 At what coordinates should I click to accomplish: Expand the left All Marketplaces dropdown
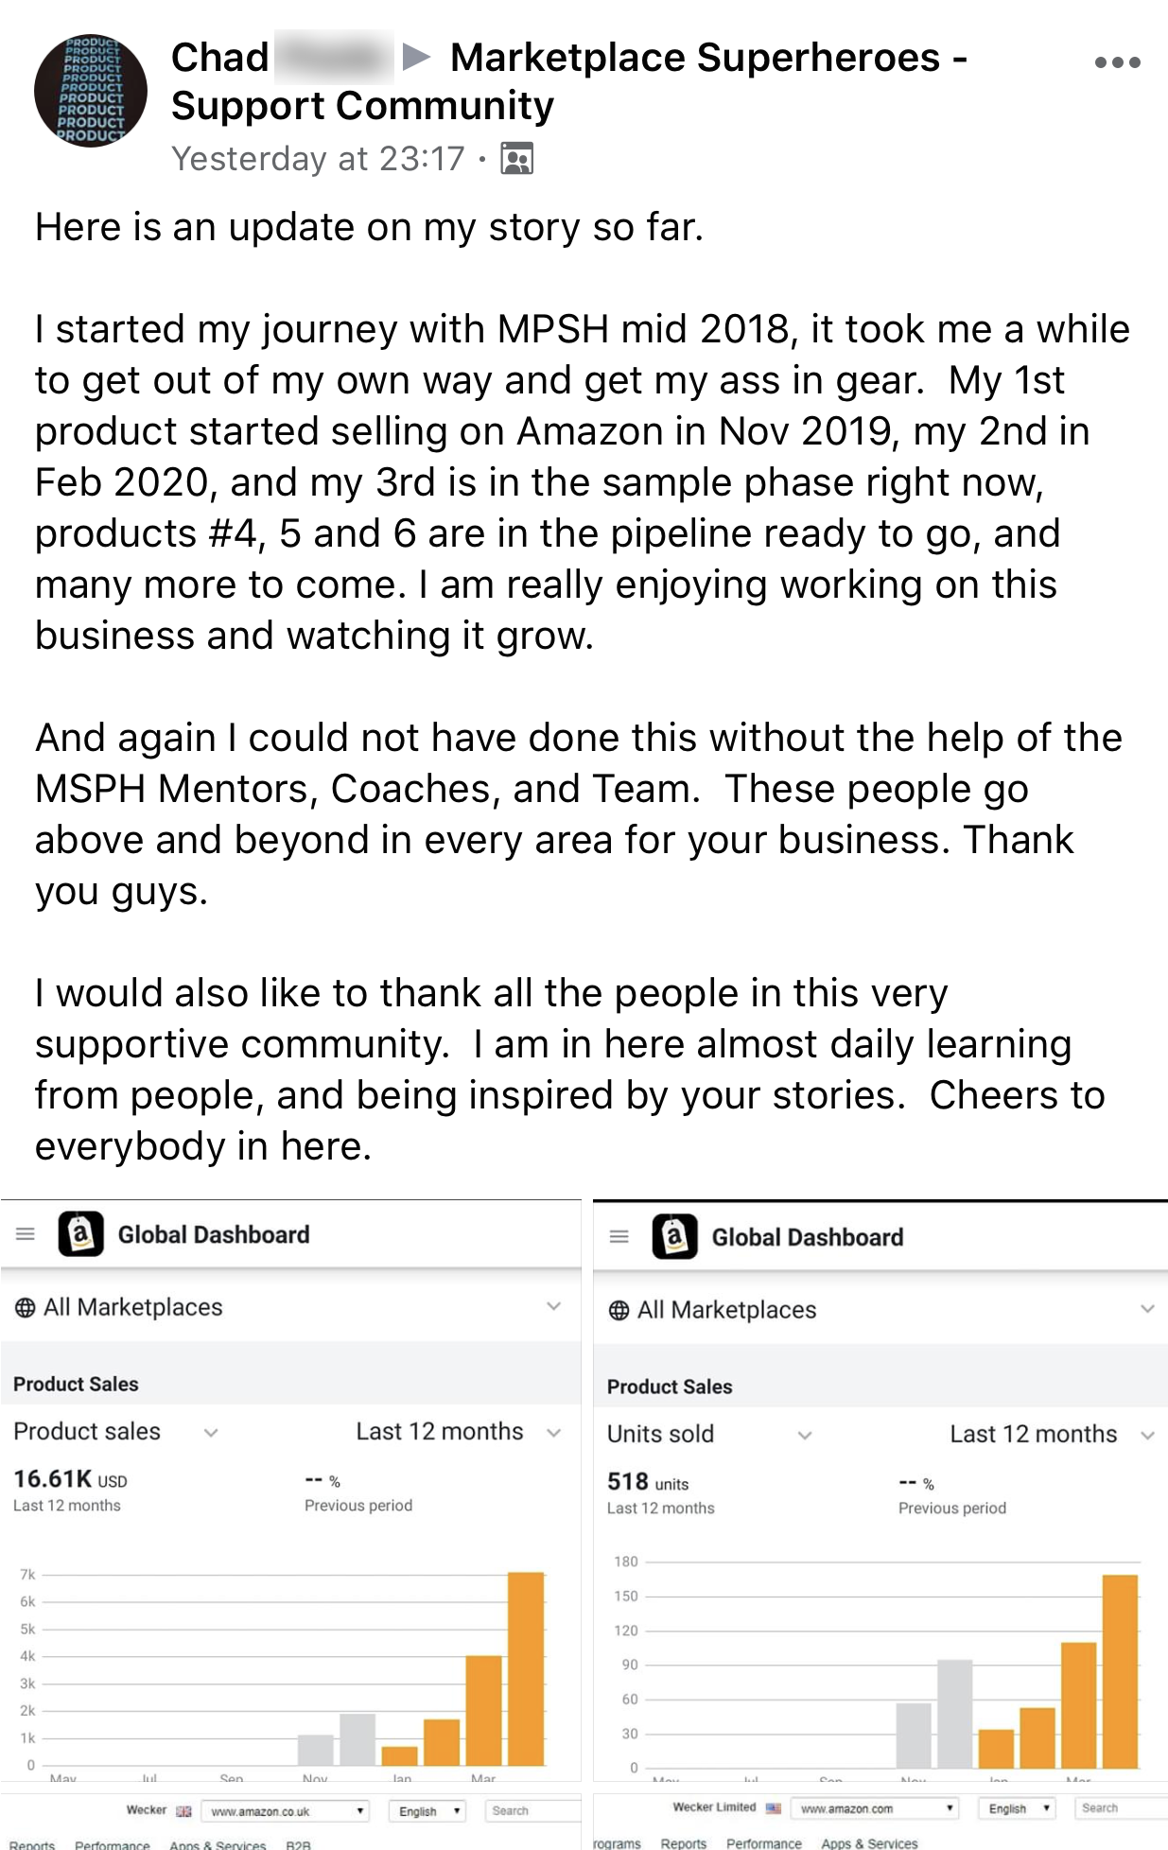click(553, 1306)
